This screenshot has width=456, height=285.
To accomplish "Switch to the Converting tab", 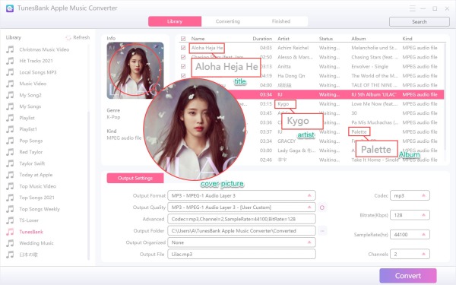I will pos(228,21).
